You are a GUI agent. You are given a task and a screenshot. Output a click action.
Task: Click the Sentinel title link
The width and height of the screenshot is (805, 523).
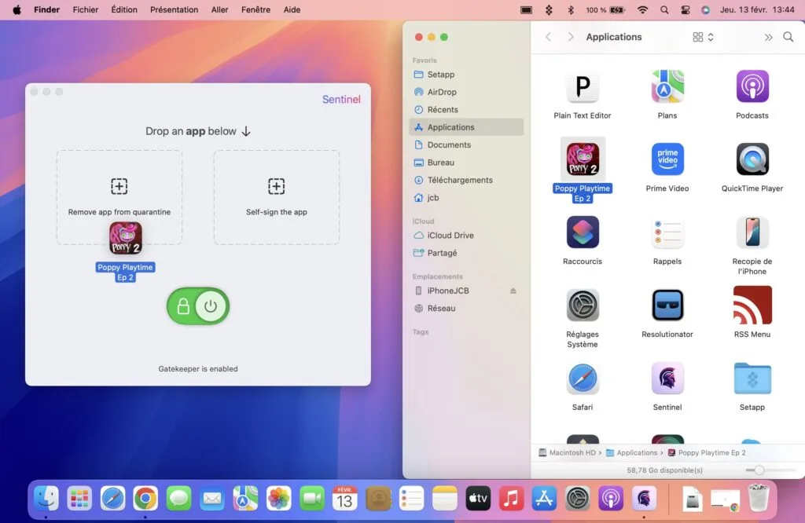tap(341, 100)
